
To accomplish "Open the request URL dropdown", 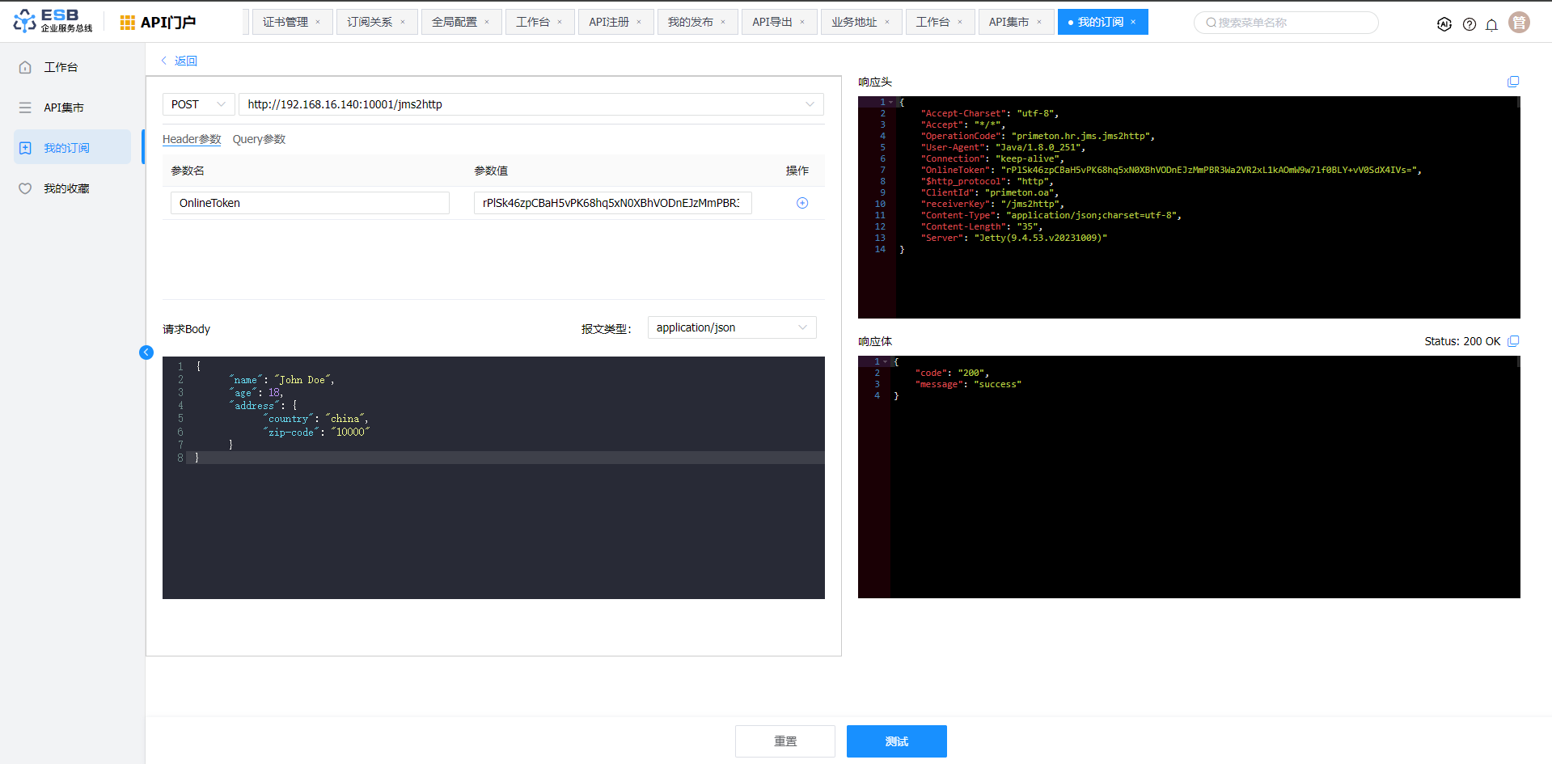I will coord(809,104).
